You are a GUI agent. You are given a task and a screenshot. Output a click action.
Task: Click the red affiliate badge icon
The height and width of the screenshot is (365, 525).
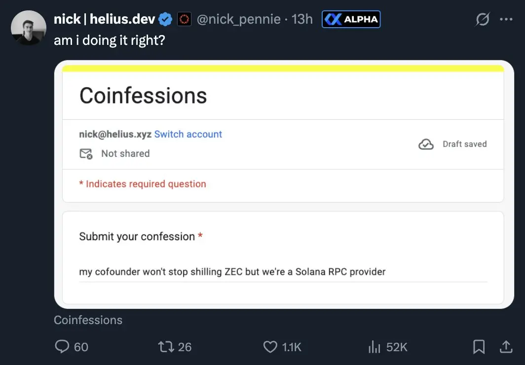pos(184,20)
